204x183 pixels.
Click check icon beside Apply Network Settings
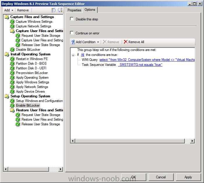click(12, 87)
